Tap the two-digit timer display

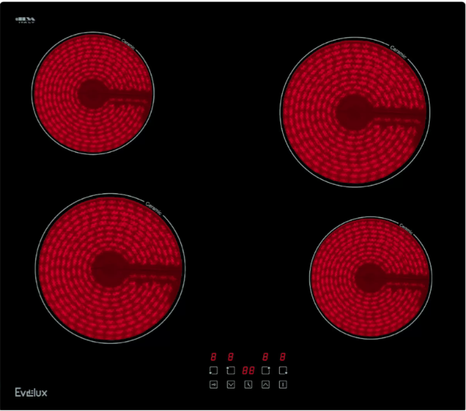248,371
